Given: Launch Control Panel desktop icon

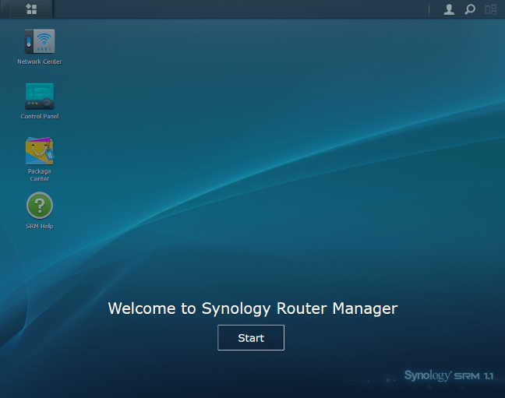Looking at the screenshot, I should [40, 97].
